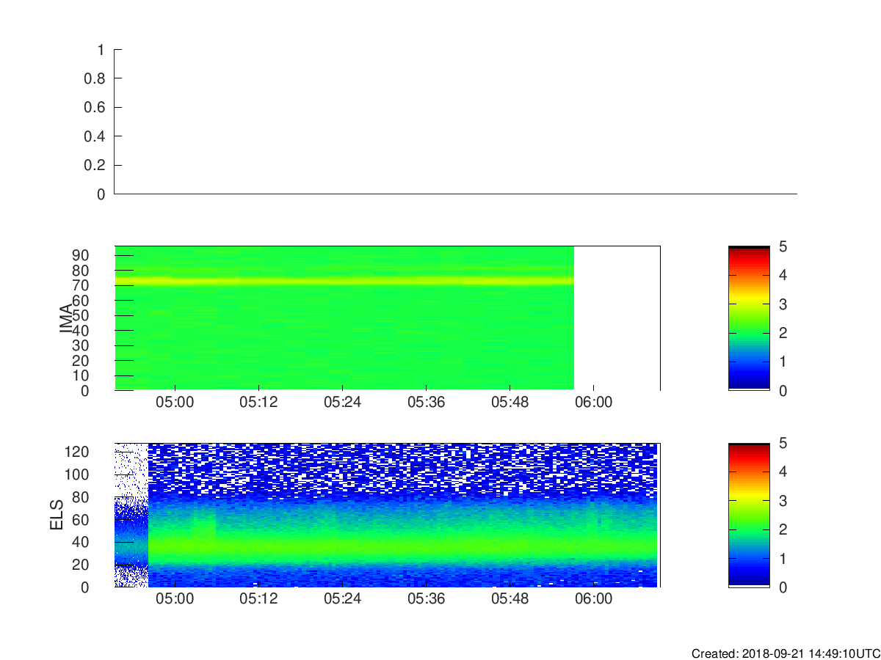Click tick label 0.6 on top plot

point(95,107)
